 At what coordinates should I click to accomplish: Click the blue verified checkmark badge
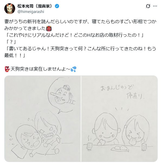tap(57, 6)
